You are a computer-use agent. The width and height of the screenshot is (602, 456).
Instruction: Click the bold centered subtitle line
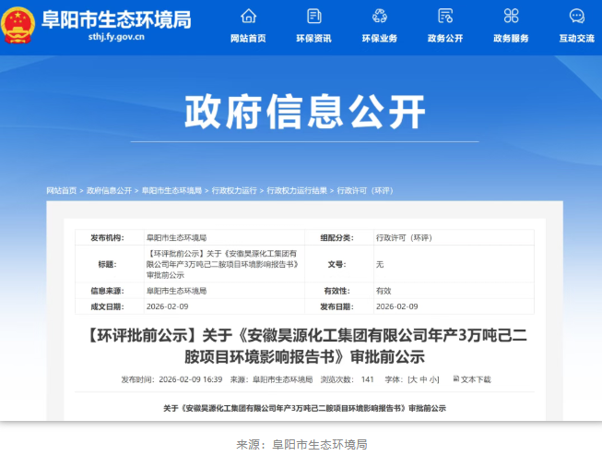pos(305,408)
